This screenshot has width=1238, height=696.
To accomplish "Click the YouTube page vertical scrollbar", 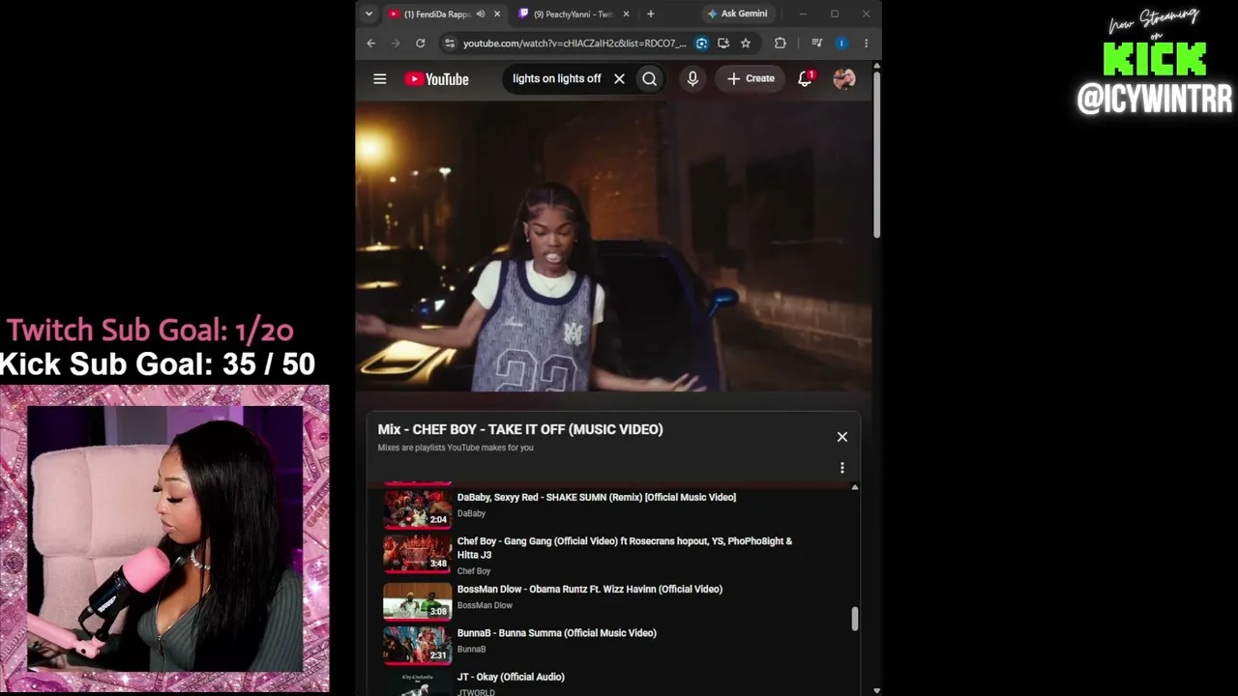I will point(877,155).
